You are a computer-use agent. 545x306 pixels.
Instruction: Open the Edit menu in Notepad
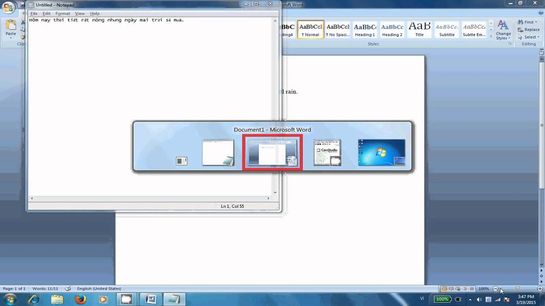click(46, 14)
